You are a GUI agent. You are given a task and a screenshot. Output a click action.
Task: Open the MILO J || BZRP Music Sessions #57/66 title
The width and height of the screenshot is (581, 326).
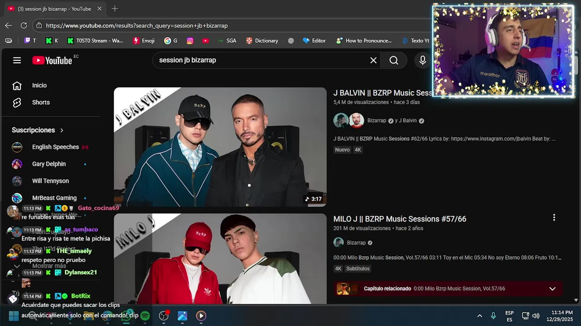coord(400,219)
